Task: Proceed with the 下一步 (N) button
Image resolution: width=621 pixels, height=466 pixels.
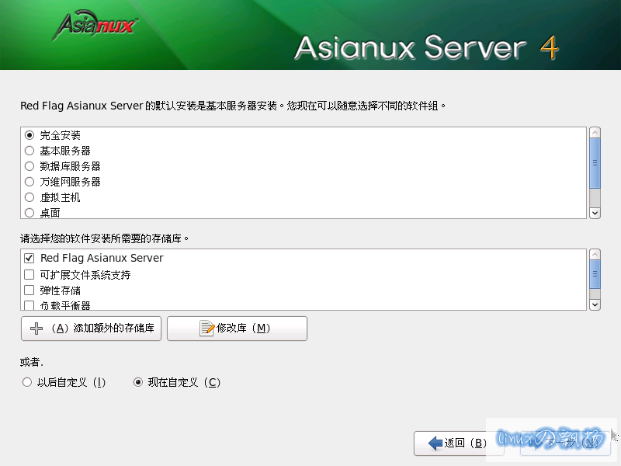Action: 564,443
